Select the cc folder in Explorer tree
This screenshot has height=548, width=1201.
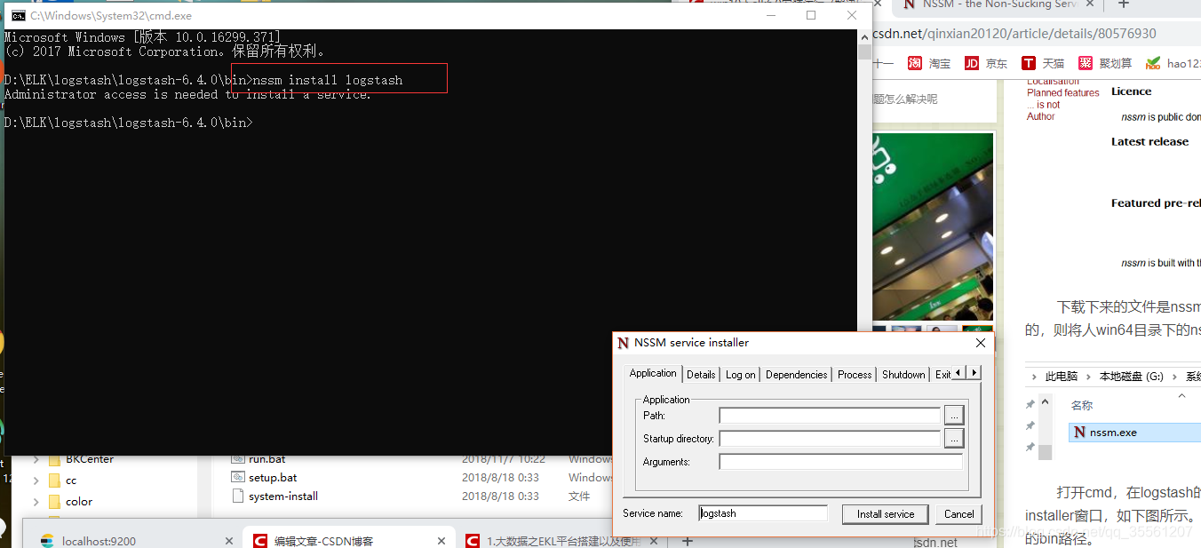pyautogui.click(x=71, y=480)
